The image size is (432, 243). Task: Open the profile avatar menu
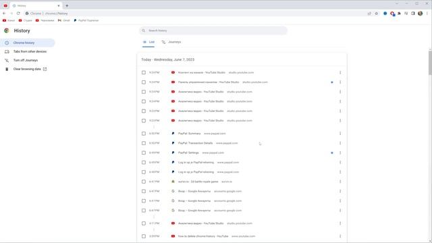pyautogui.click(x=420, y=13)
